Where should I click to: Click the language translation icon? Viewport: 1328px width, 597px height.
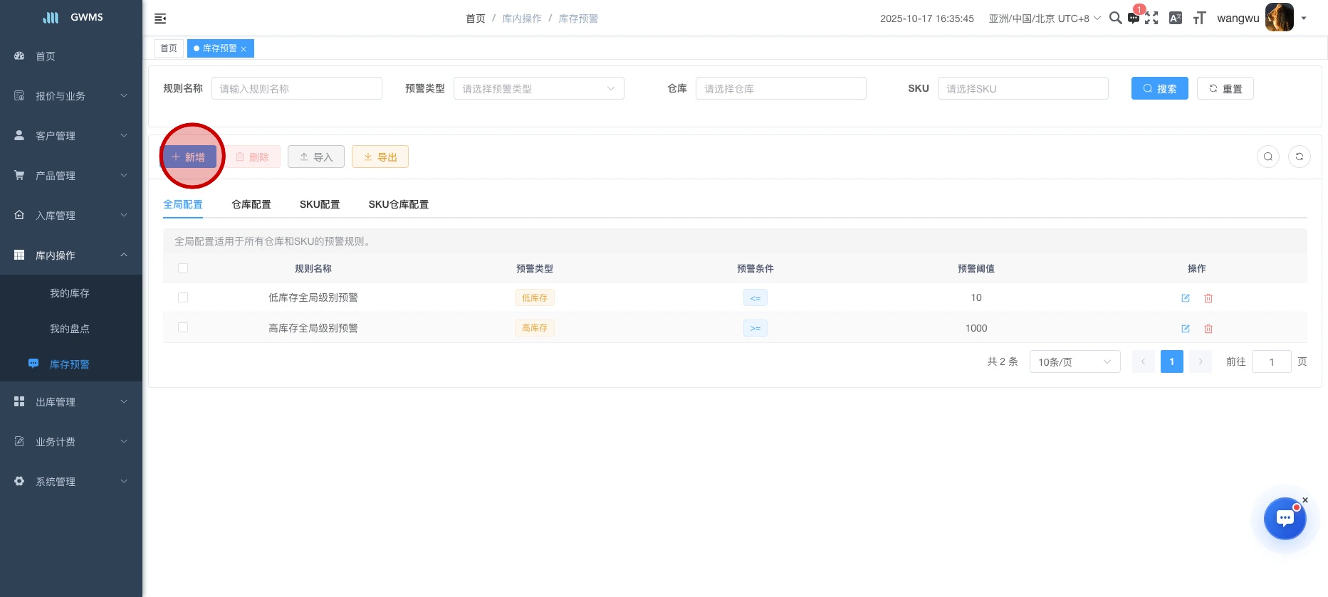(x=1176, y=18)
